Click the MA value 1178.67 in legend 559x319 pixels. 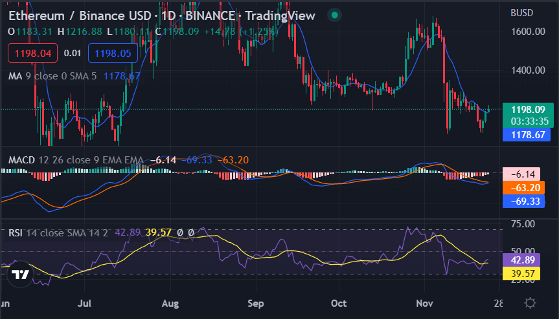click(122, 76)
